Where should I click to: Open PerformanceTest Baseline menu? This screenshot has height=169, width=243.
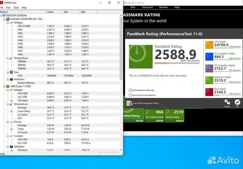[x=163, y=7]
